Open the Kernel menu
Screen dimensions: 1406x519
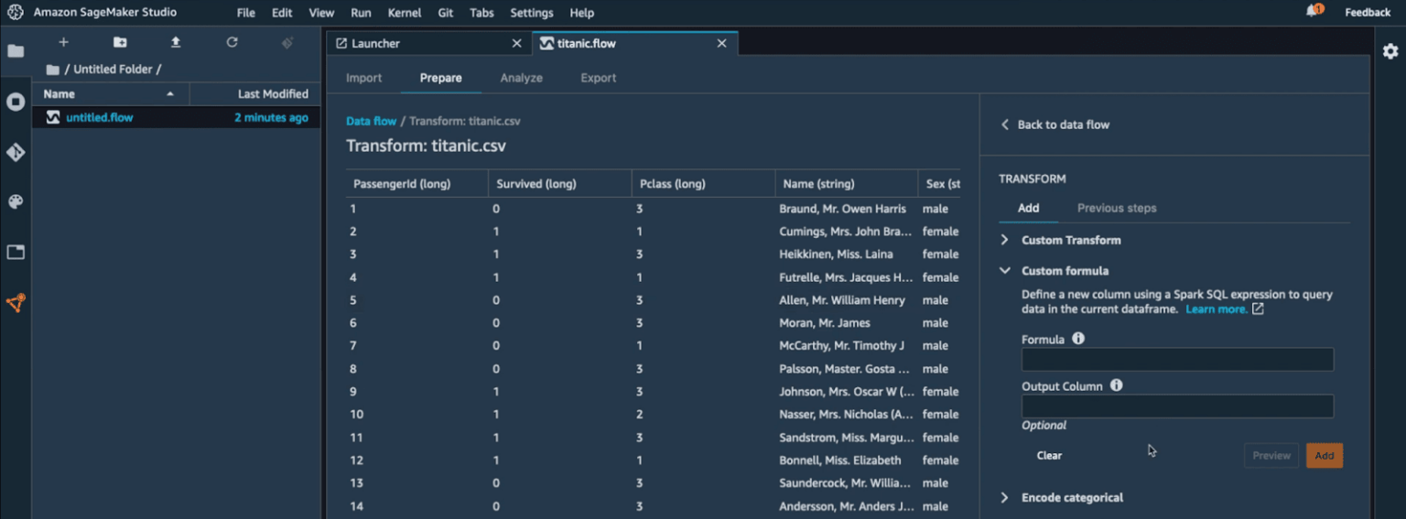tap(405, 13)
